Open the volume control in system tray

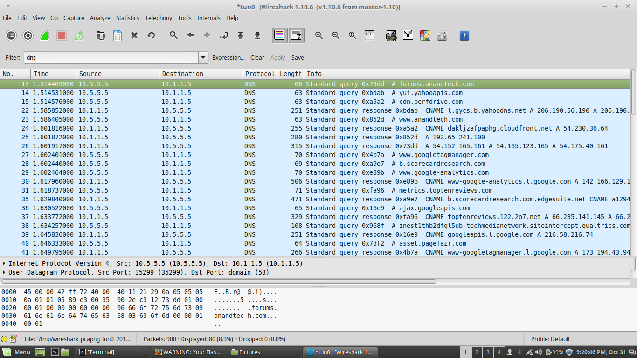pos(539,352)
